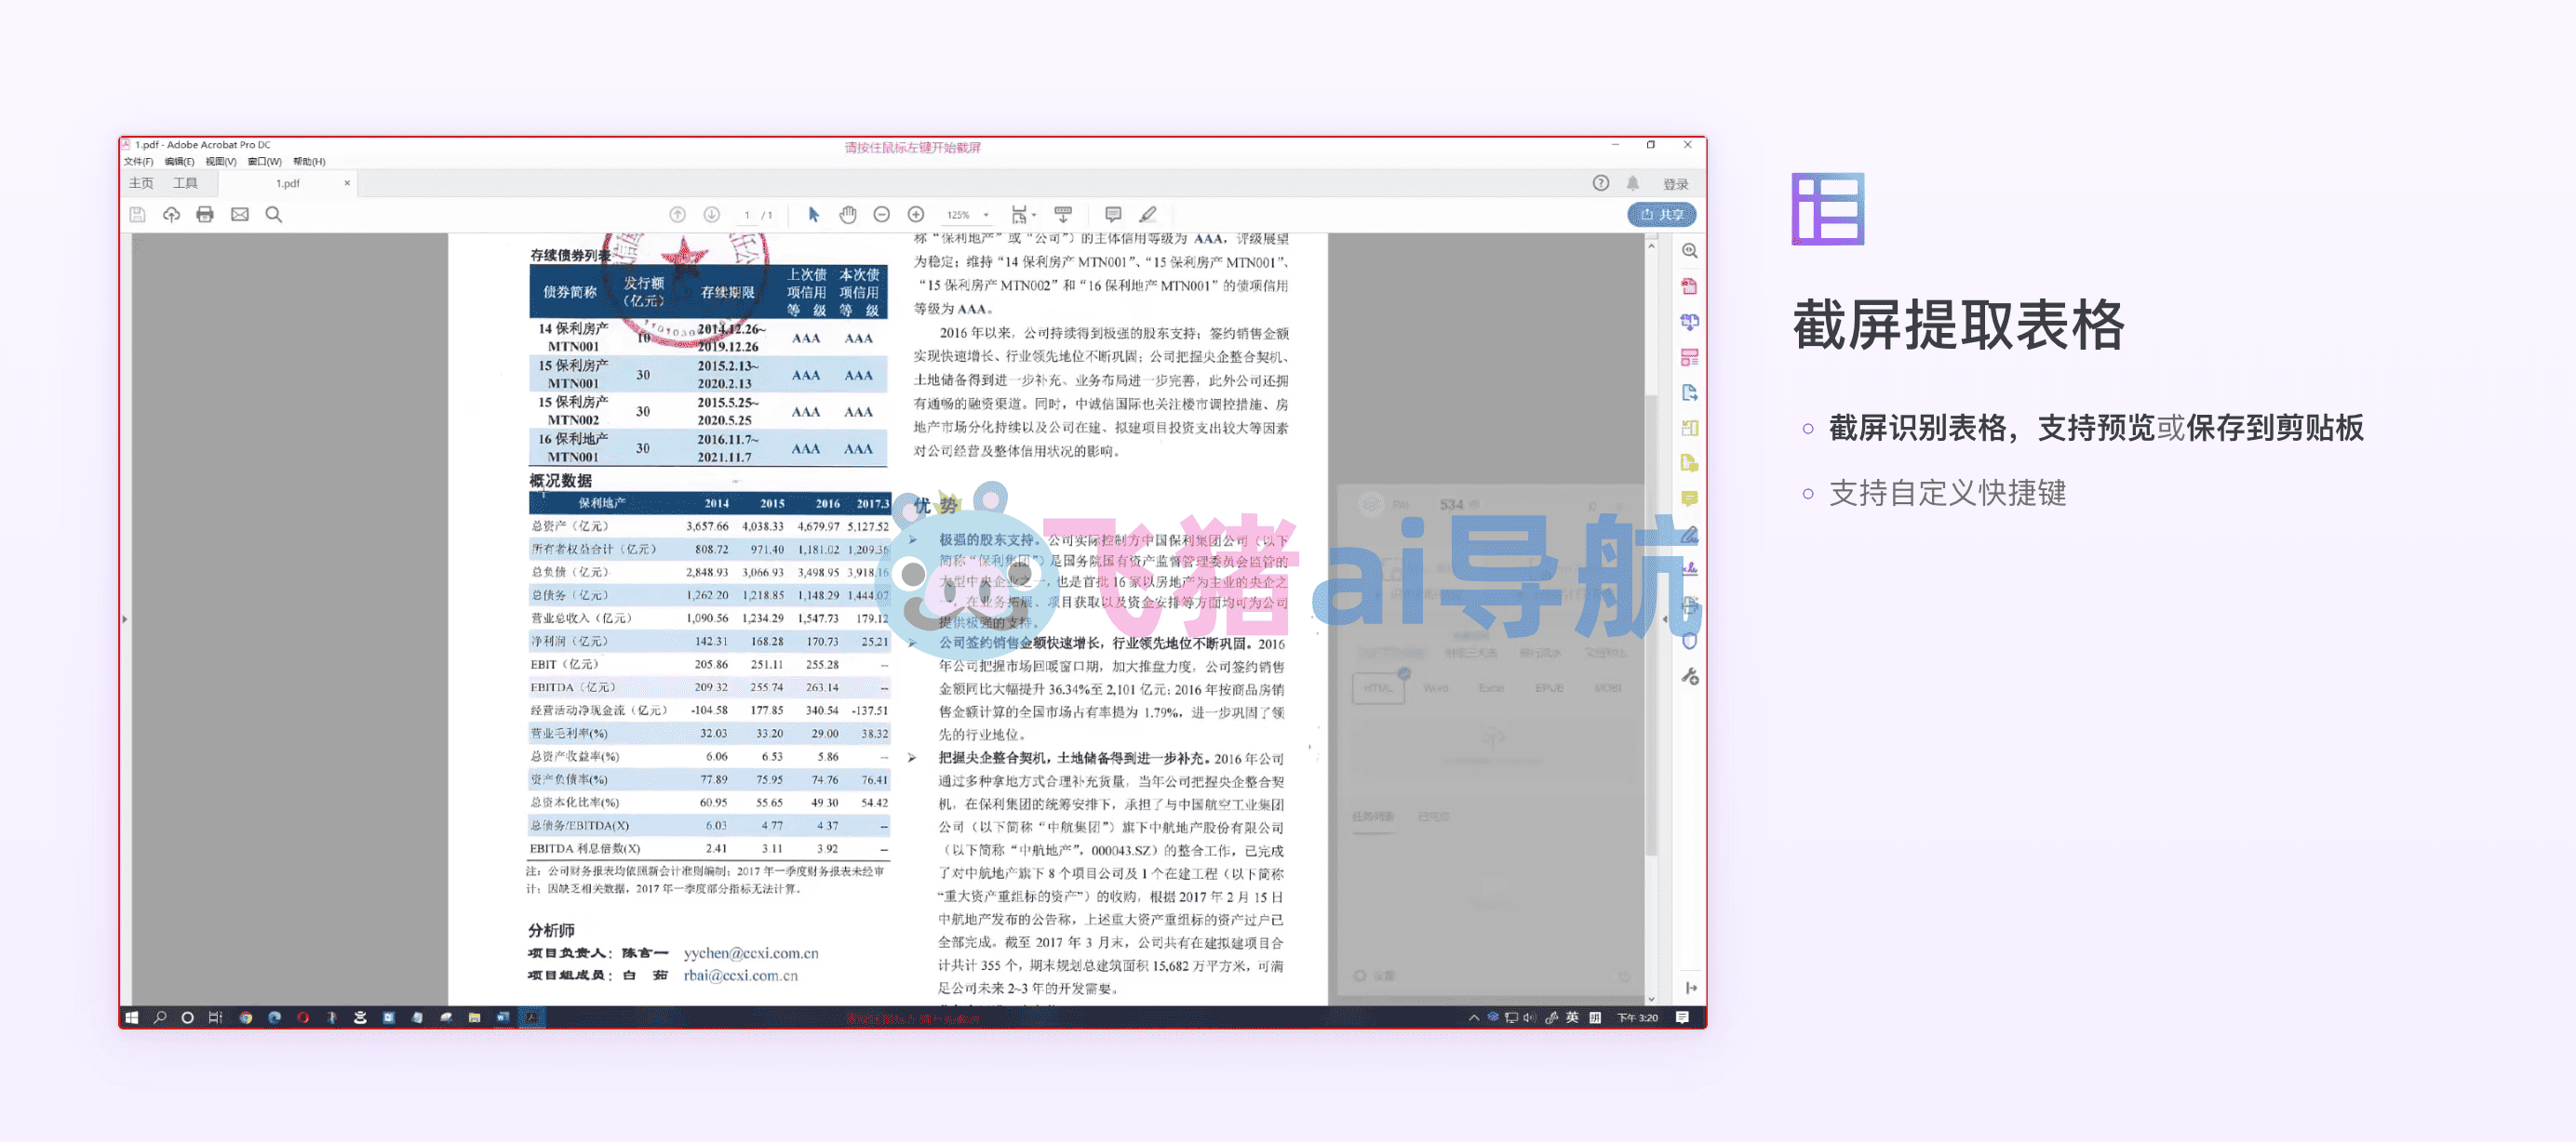Open the Find search in Acrobat

(273, 214)
